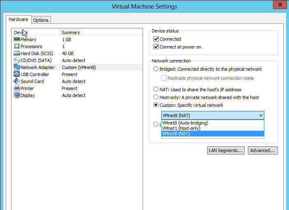Select the Printer device icon
289x210 pixels.
pos(17,88)
